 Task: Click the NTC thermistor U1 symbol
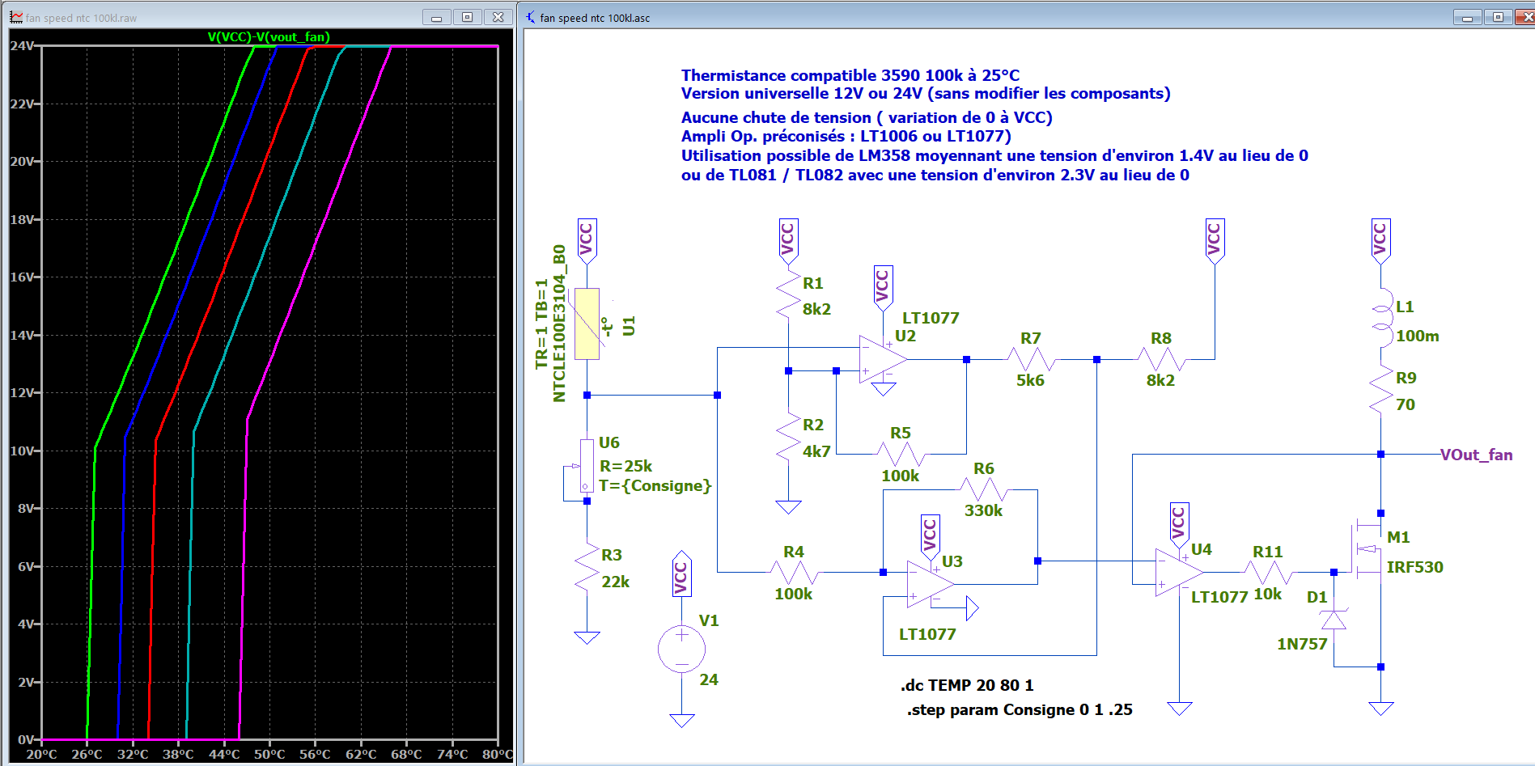(587, 324)
